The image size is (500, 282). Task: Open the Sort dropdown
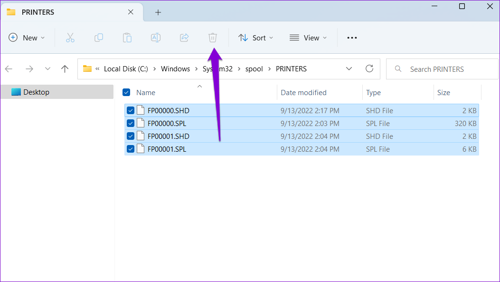click(255, 38)
